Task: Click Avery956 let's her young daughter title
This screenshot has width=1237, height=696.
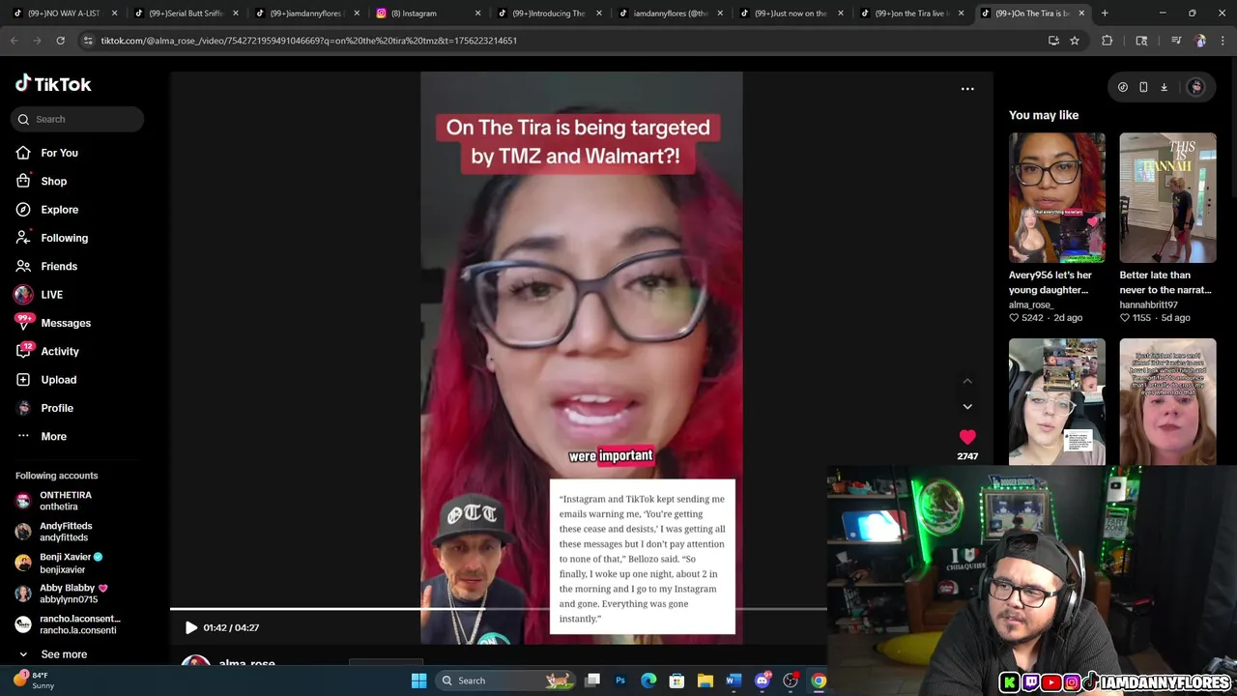Action: pyautogui.click(x=1050, y=282)
